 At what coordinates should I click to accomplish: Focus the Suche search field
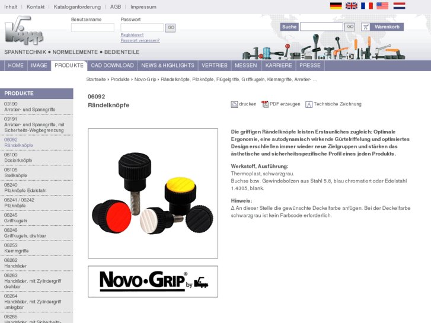(x=321, y=27)
